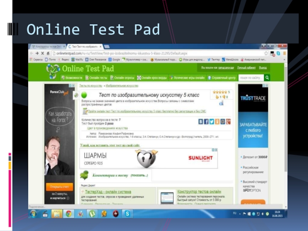
Task: Open Chrome from the taskbar
Action: [69, 213]
